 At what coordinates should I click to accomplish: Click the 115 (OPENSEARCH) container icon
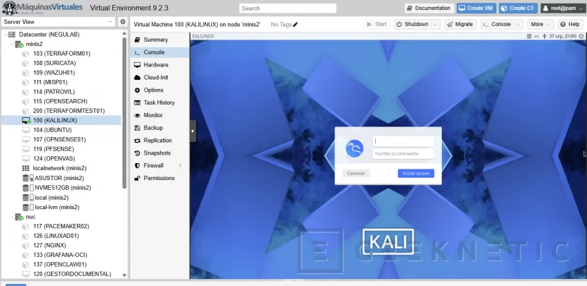click(x=25, y=102)
